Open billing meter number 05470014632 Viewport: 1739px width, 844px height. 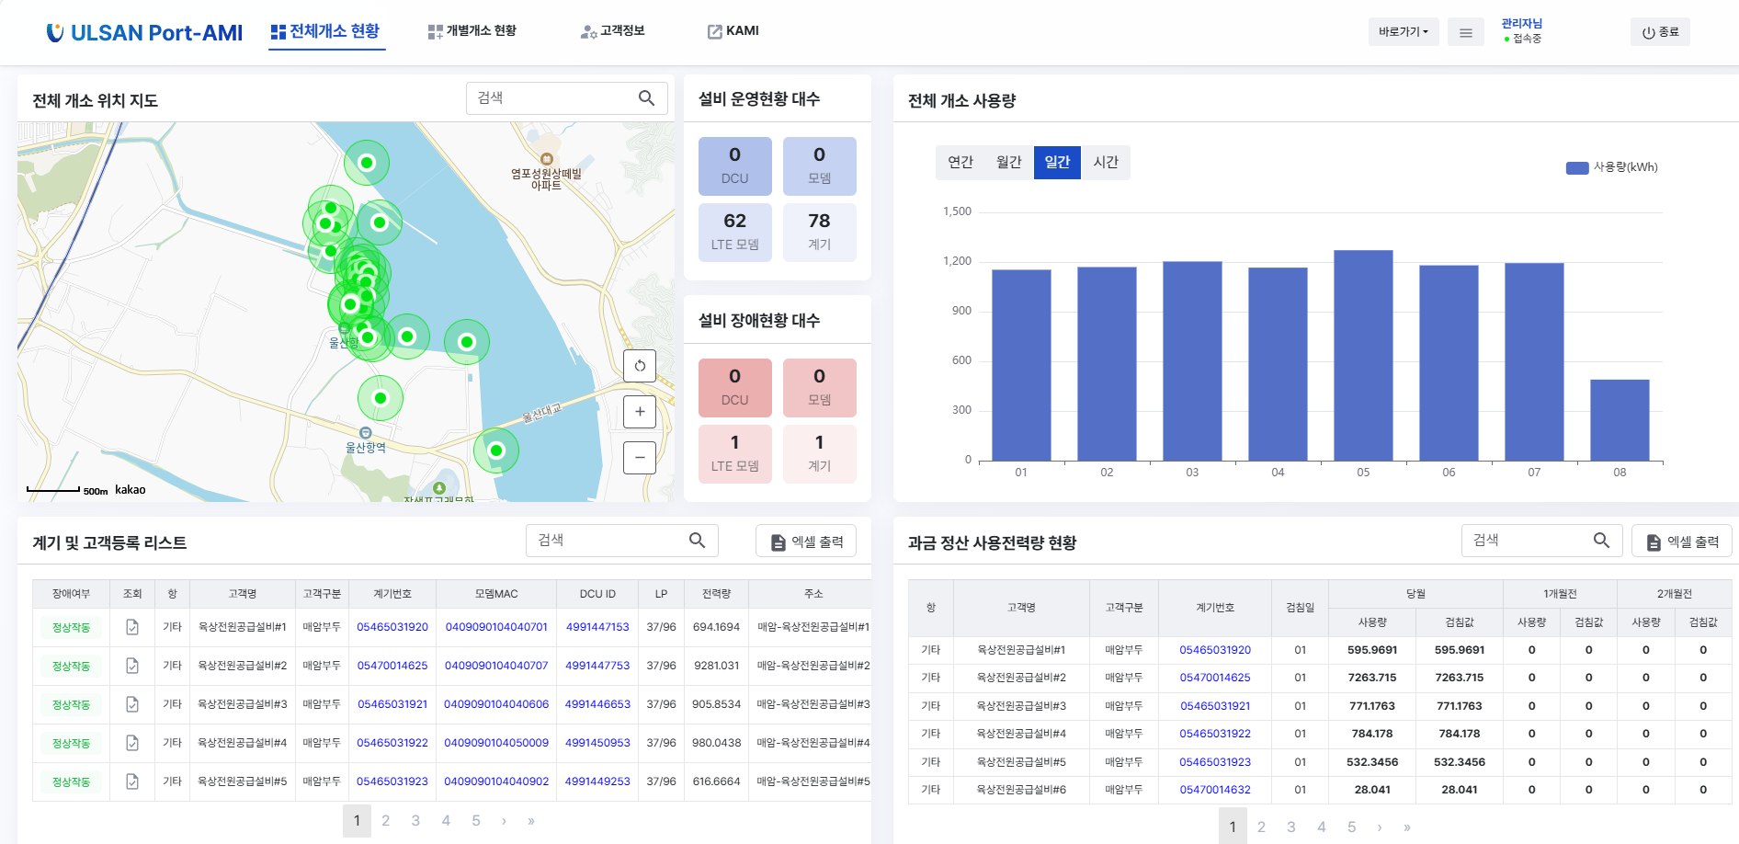pos(1215,790)
